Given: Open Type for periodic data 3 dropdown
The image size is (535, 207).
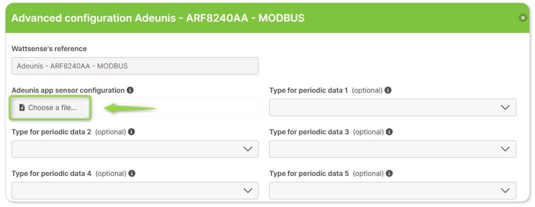Looking at the screenshot, I should pos(392,149).
